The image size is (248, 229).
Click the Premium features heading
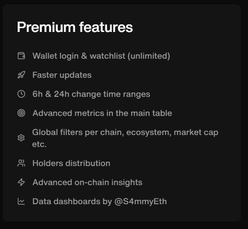tap(75, 27)
